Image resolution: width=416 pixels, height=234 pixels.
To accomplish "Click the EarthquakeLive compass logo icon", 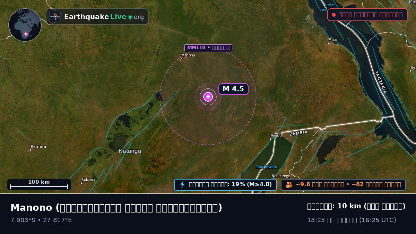I will click(x=55, y=17).
